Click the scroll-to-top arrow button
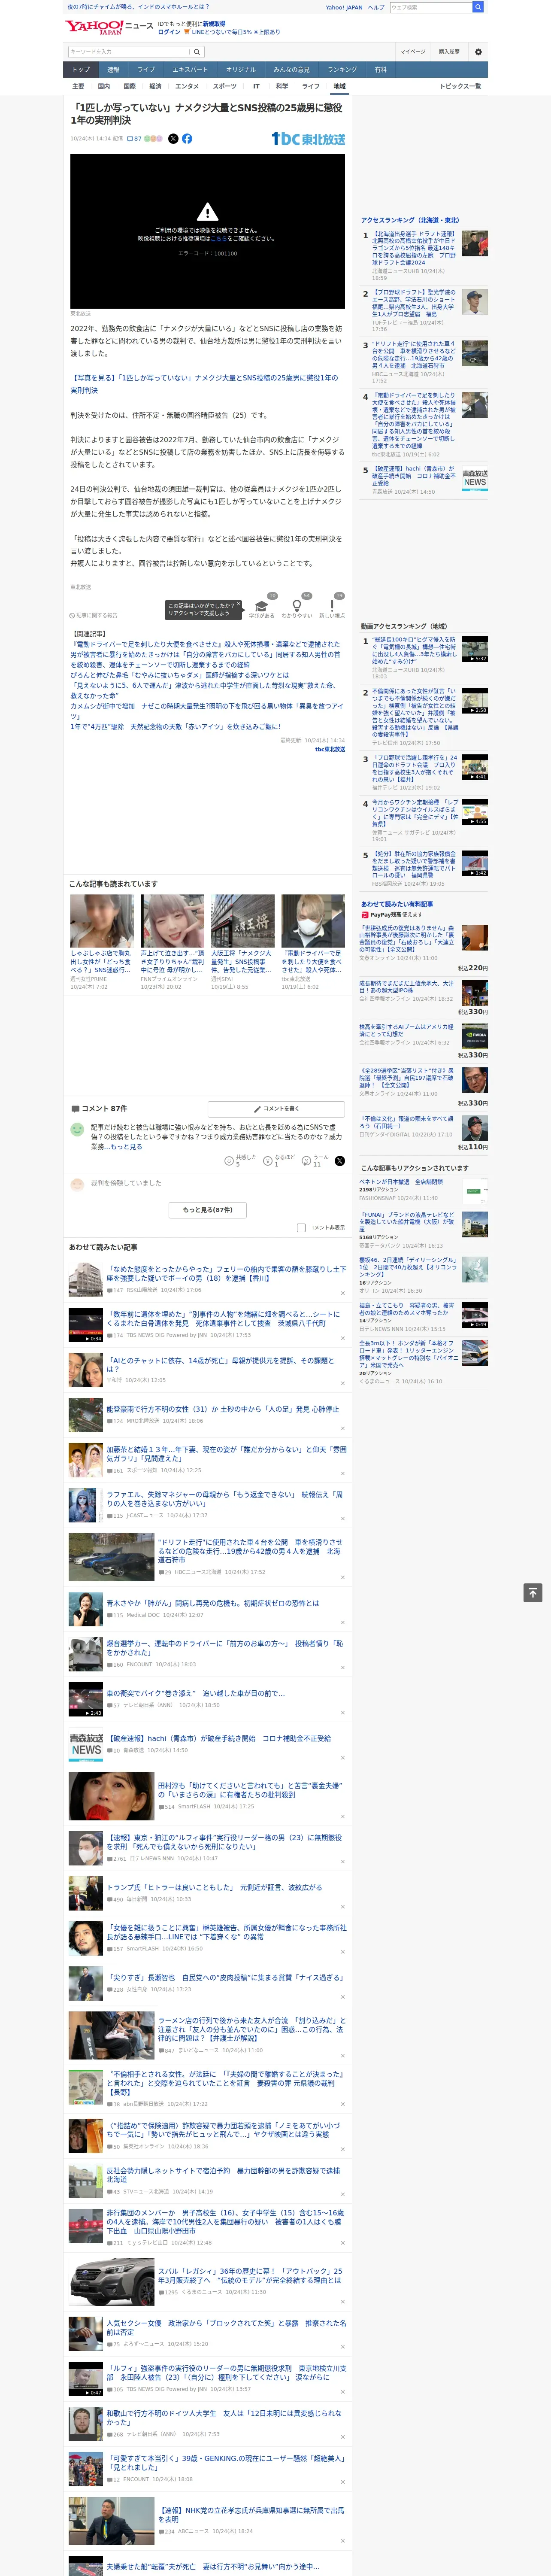551x2576 pixels. click(x=533, y=1592)
